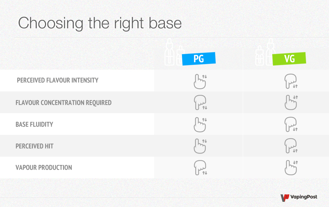Image resolution: width=329 pixels, height=207 pixels.
Task: Click the bottle icons beside the PG label
Action: (x=173, y=53)
